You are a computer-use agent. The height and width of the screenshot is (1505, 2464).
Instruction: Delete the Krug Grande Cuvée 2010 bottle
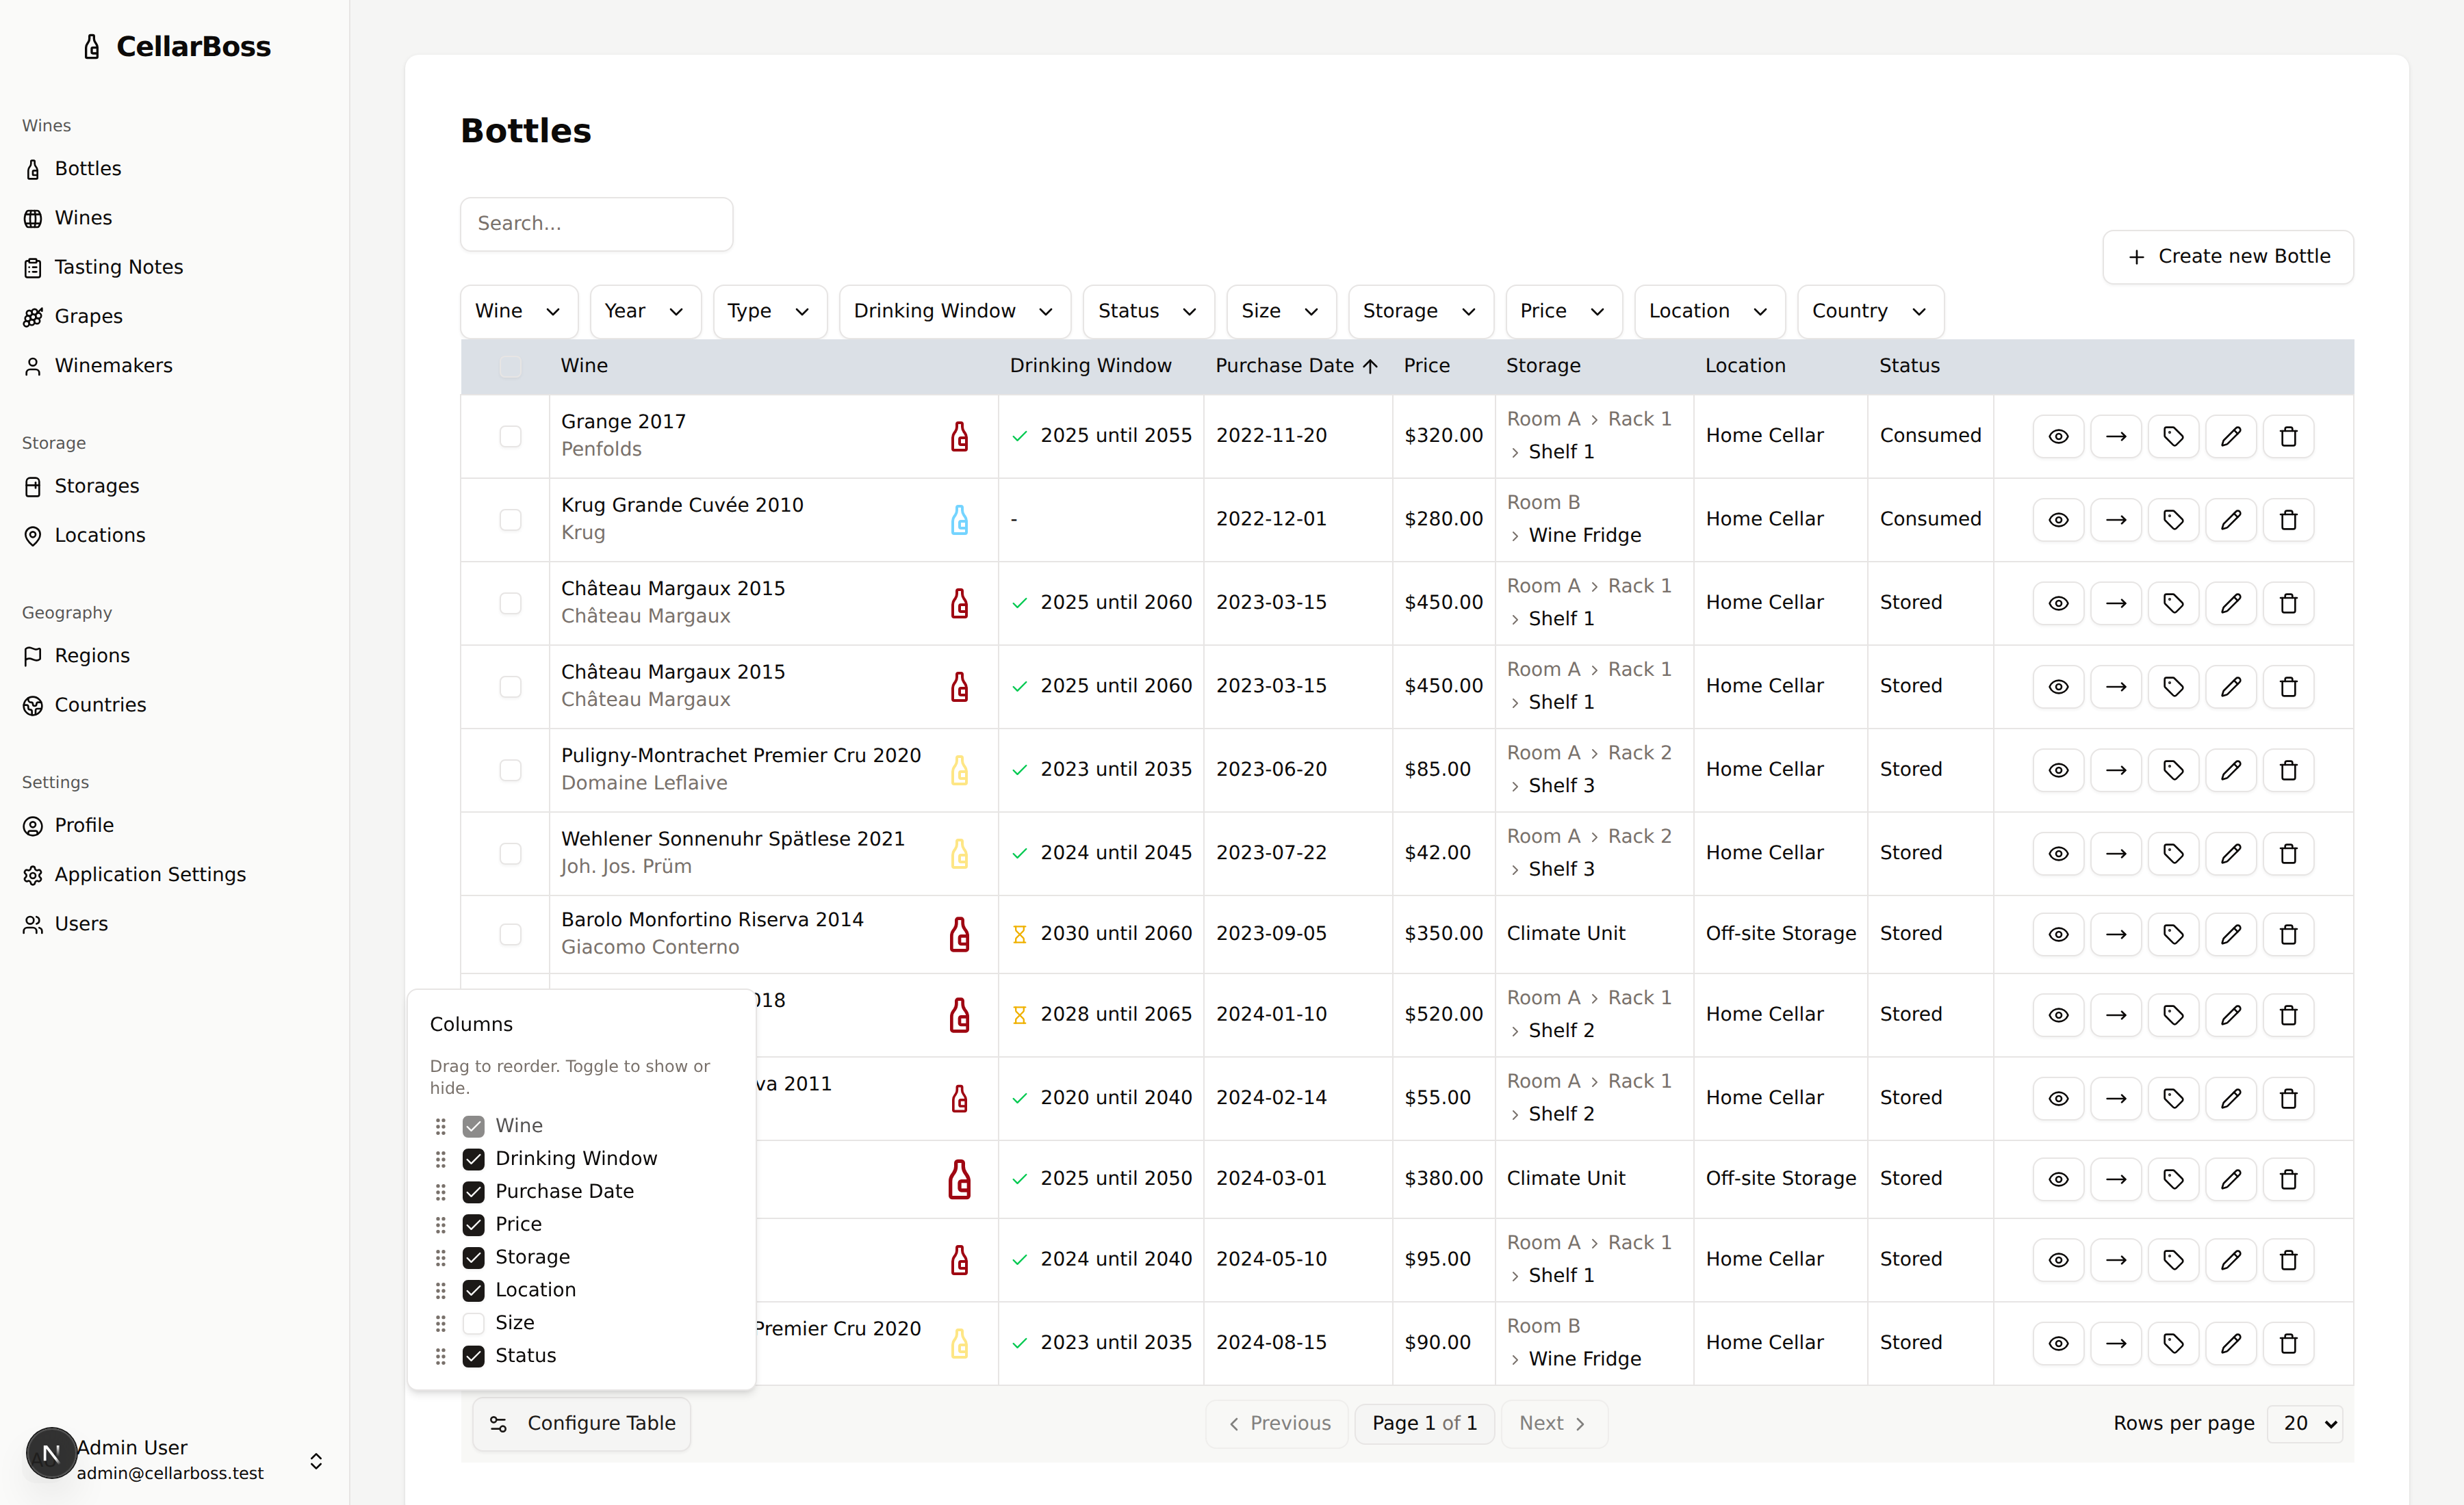click(2288, 520)
